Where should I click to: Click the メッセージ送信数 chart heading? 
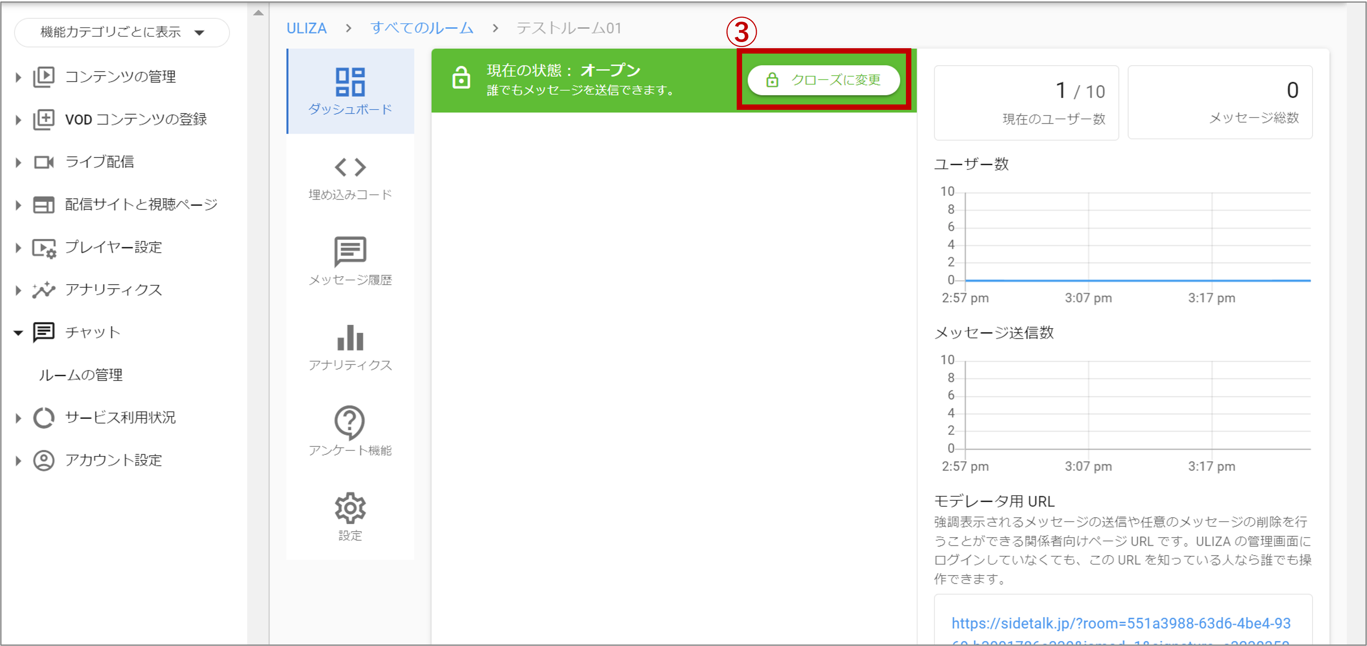993,333
